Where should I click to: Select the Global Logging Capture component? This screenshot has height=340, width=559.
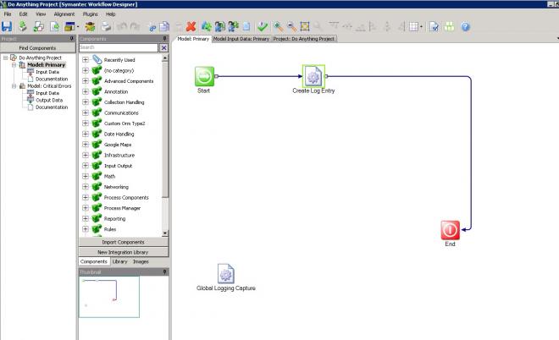pyautogui.click(x=225, y=273)
